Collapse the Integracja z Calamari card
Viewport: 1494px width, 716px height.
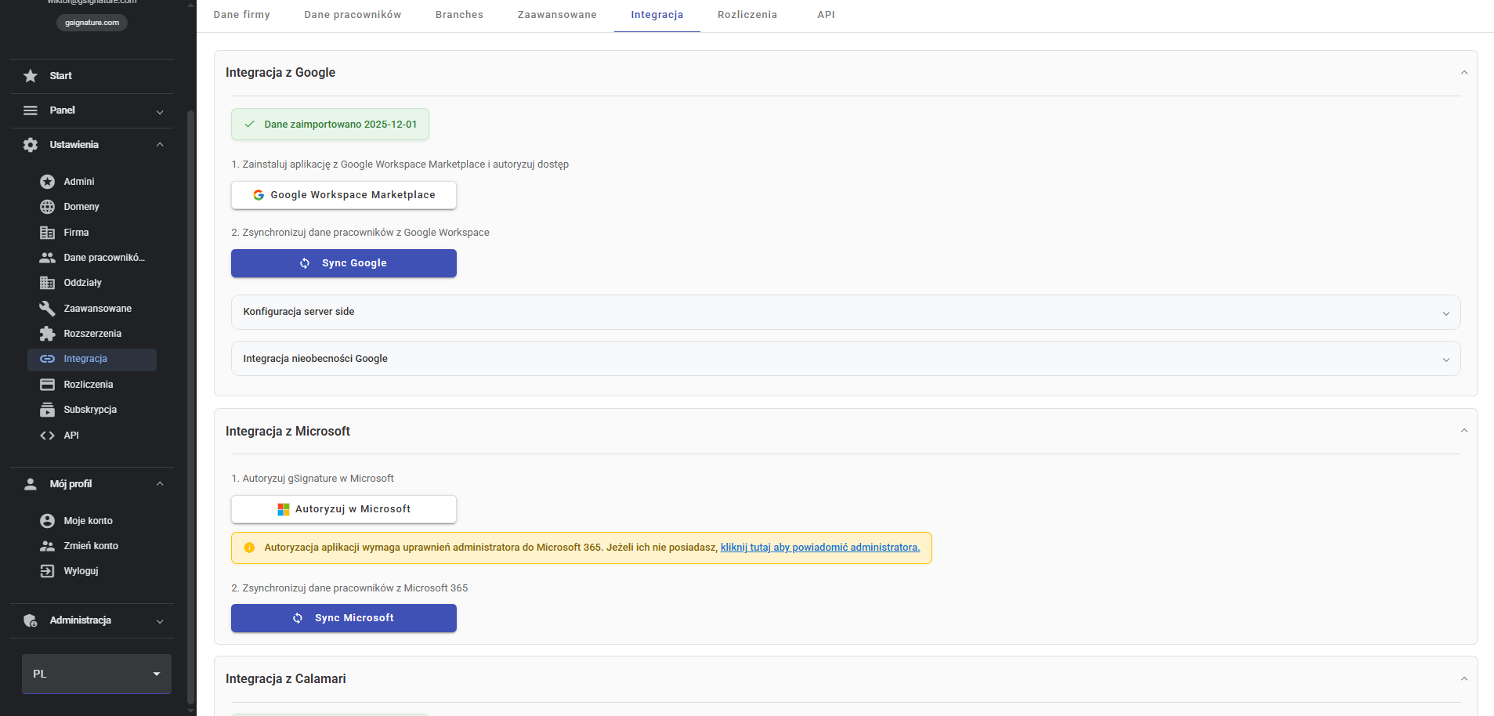pyautogui.click(x=1464, y=679)
